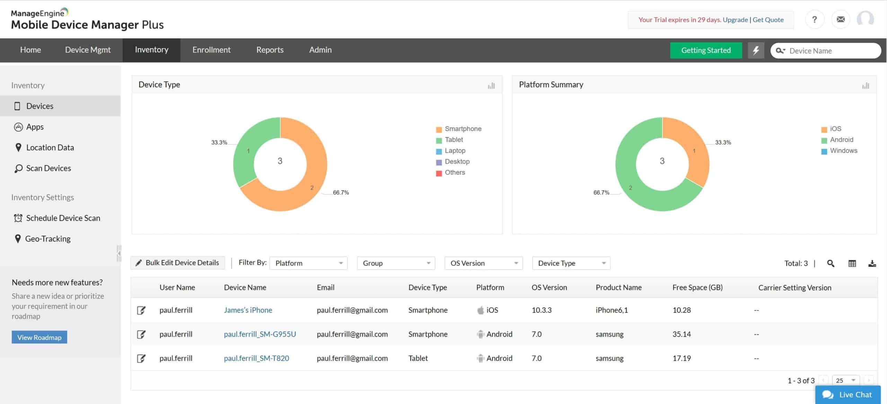Viewport: 887px width, 404px height.
Task: Collapse the sidebar using splitter handle
Action: 119,253
